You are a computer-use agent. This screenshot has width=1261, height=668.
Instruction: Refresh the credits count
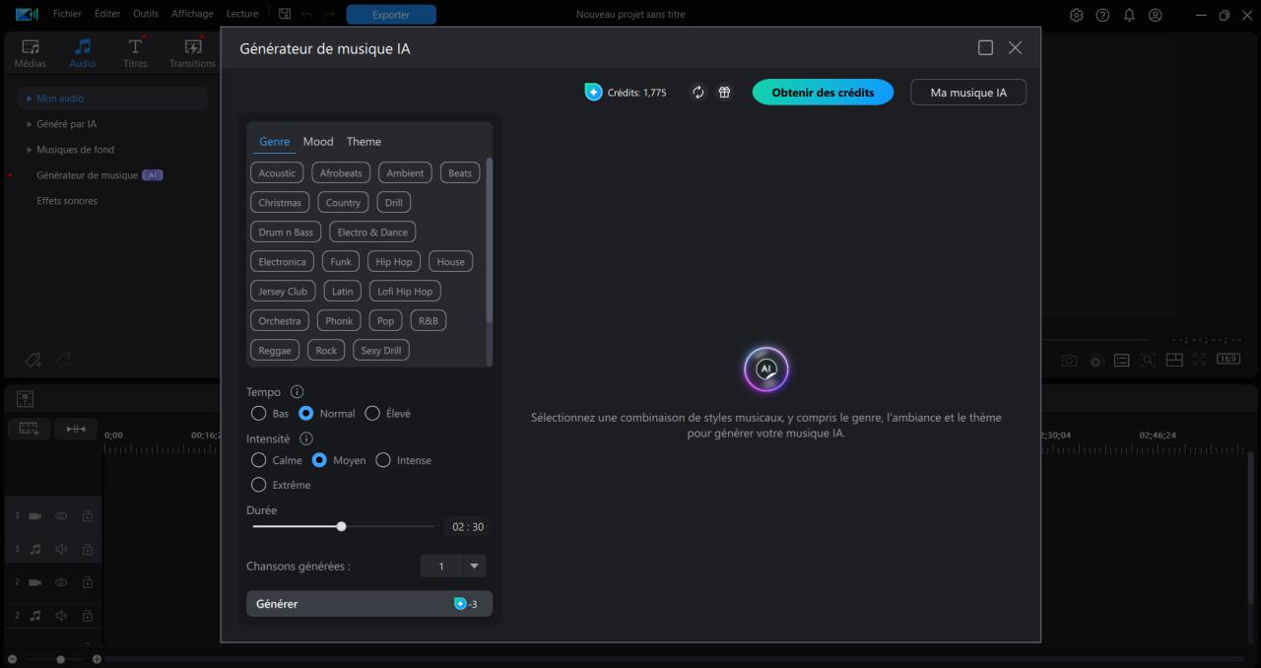point(698,92)
